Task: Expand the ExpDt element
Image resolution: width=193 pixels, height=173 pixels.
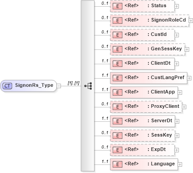Action: pos(177,150)
